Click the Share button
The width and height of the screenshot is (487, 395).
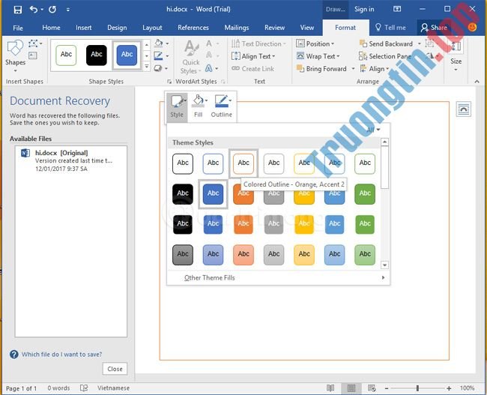click(435, 28)
